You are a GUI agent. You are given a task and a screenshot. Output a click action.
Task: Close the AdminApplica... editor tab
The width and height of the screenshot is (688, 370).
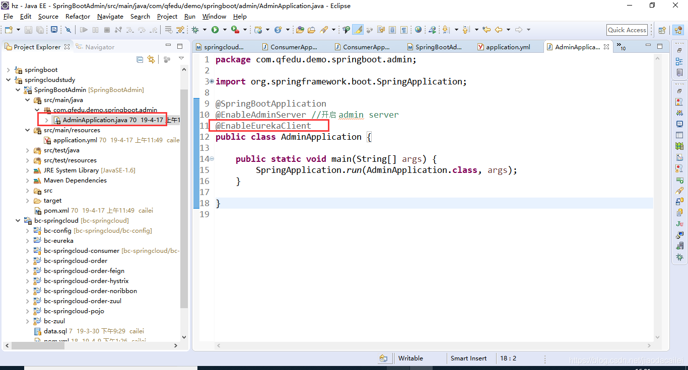606,47
